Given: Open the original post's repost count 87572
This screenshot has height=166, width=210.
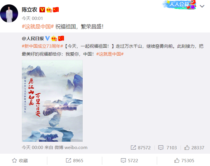Looking at the screenshot, I should tap(141, 148).
